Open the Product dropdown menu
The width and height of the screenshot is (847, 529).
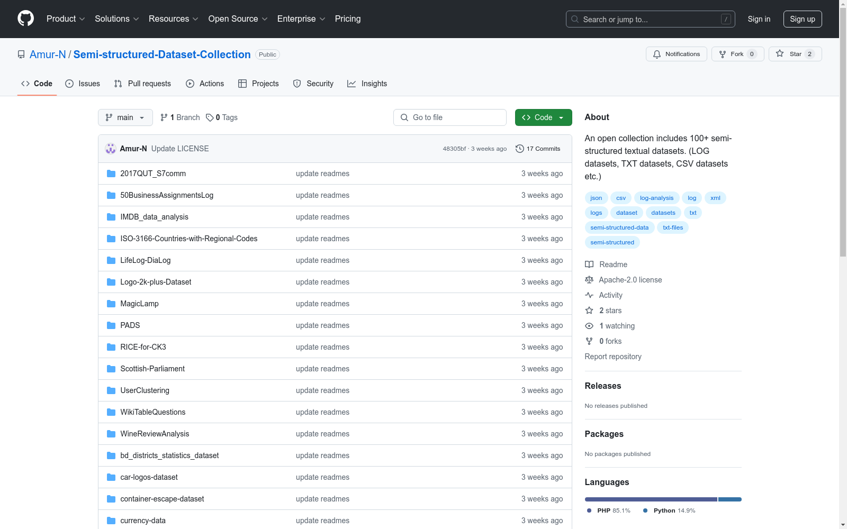click(66, 19)
